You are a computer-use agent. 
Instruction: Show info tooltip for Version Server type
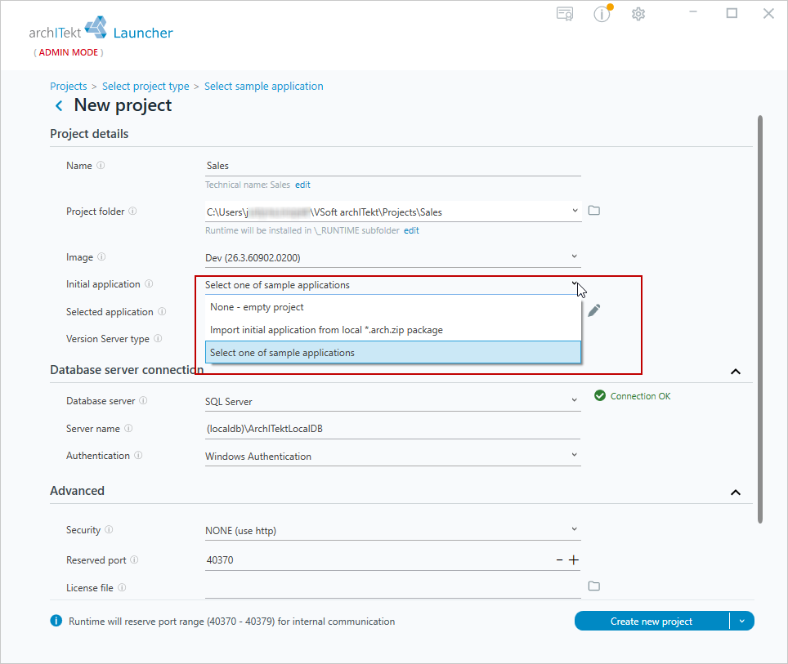[x=158, y=338]
